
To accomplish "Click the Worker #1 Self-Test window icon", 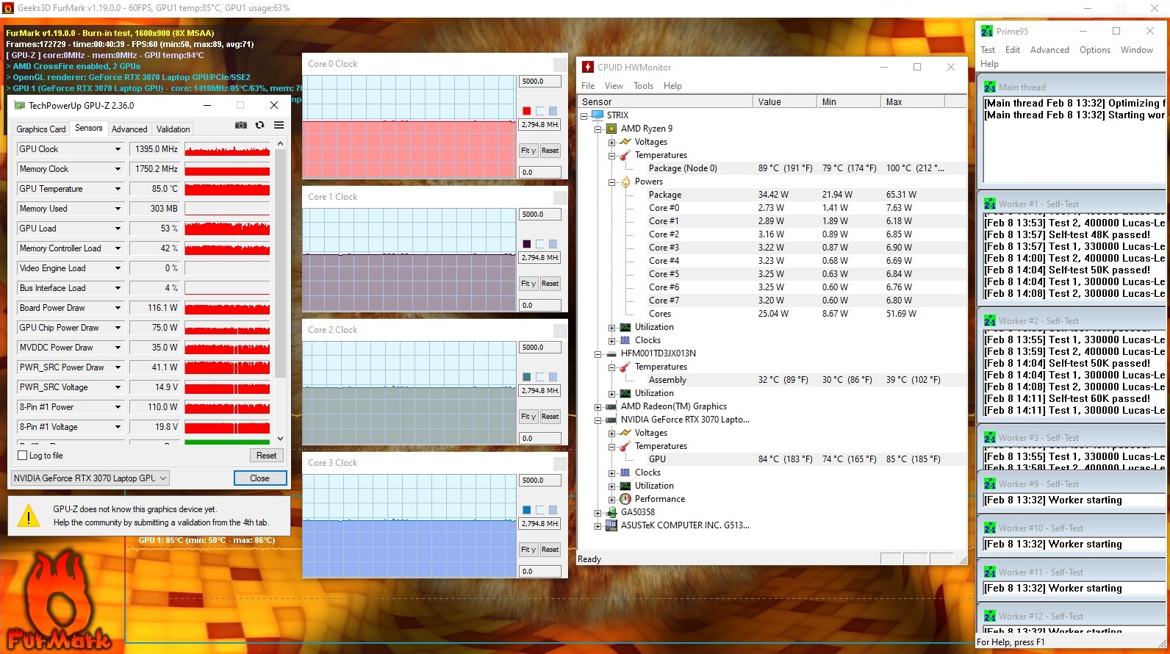I will click(x=990, y=204).
